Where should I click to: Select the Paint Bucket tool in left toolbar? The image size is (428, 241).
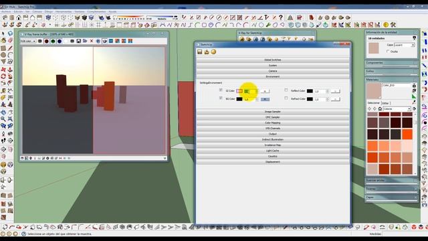click(3, 40)
